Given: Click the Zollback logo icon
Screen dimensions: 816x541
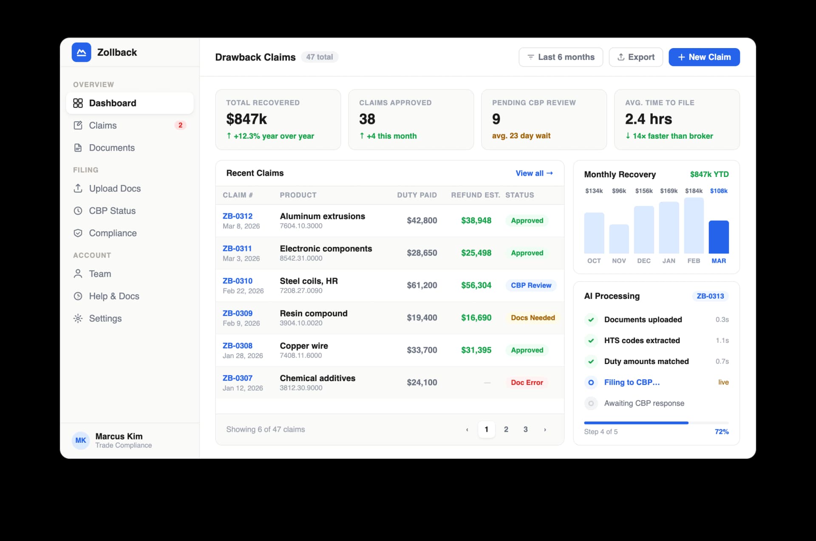Looking at the screenshot, I should point(81,52).
